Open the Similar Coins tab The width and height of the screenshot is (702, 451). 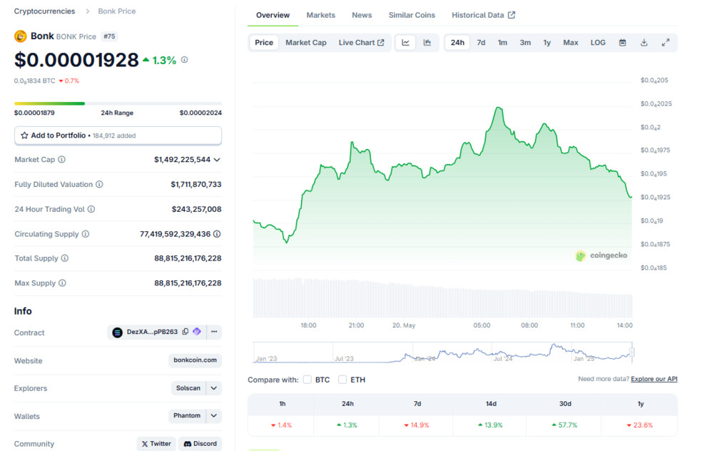point(412,15)
